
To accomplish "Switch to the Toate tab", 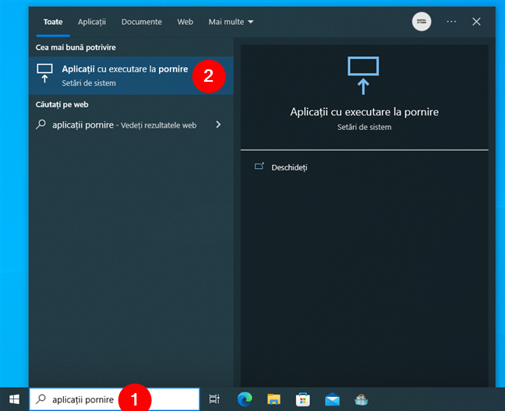I will 53,22.
